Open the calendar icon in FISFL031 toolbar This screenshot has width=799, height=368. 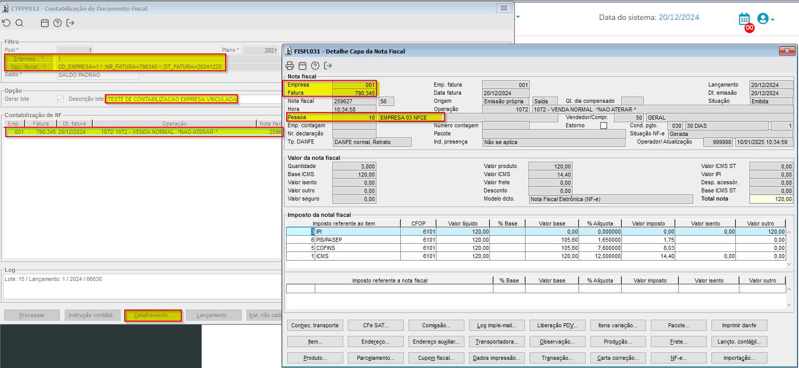302,66
